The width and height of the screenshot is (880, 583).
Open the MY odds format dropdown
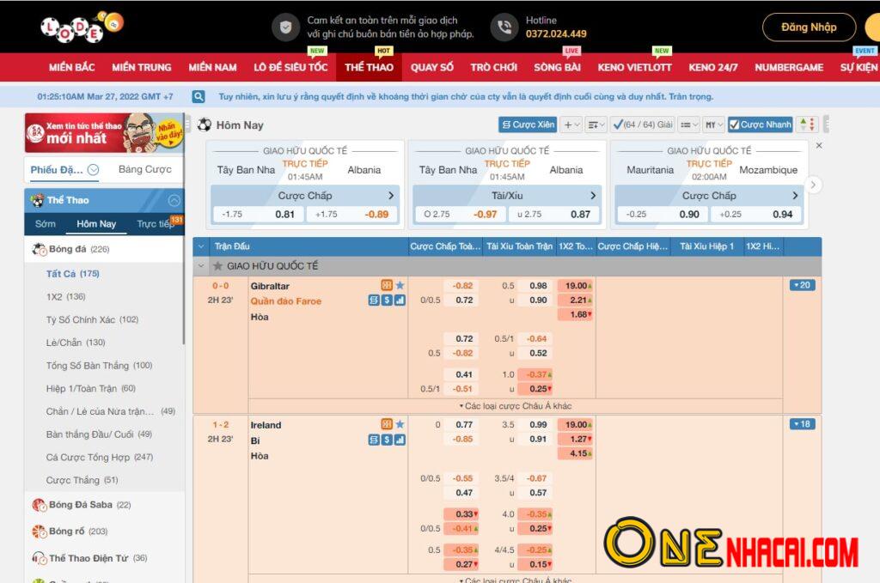click(x=713, y=124)
